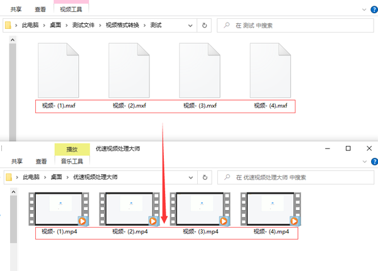Open address history dropdown in 测试 window
The image size is (378, 271).
[x=190, y=26]
